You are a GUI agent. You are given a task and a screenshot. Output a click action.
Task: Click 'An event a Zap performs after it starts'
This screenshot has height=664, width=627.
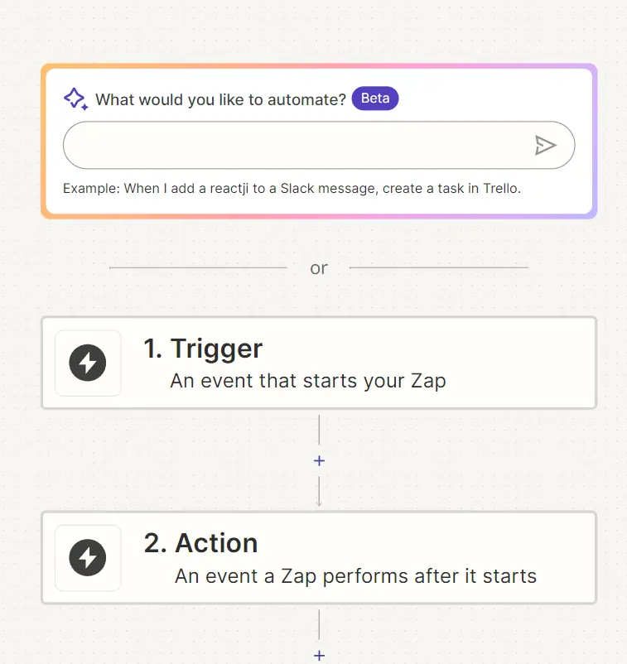click(x=356, y=576)
